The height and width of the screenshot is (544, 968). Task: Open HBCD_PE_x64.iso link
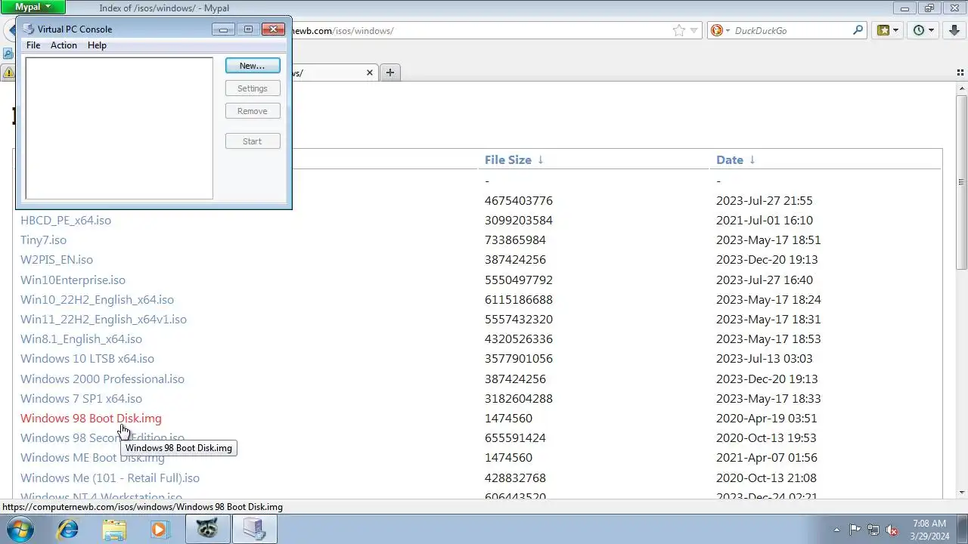(x=66, y=221)
